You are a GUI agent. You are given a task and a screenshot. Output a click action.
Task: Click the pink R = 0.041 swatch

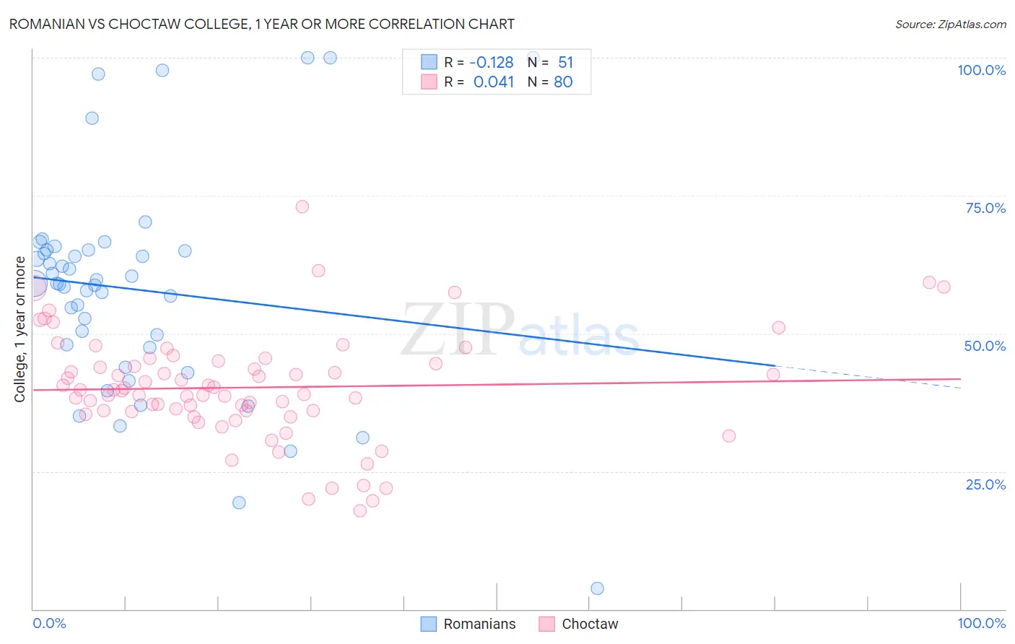tap(429, 82)
